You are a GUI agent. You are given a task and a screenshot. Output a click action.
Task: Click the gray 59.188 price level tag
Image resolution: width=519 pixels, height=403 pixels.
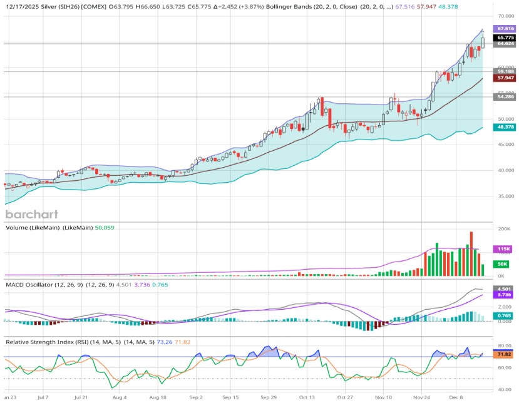pyautogui.click(x=505, y=71)
